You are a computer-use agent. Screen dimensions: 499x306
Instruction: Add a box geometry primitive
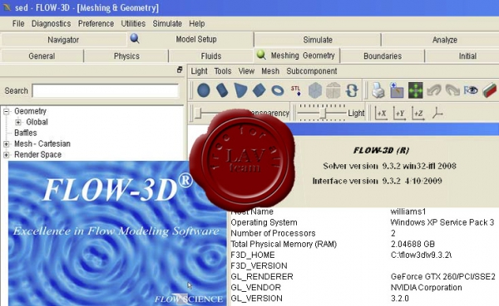click(259, 90)
